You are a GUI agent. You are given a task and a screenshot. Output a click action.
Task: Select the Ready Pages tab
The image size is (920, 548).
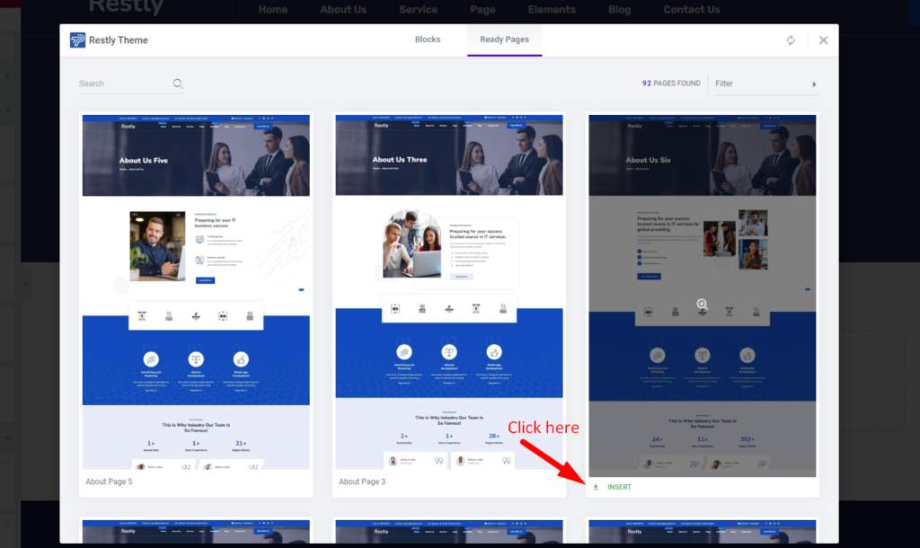[504, 40]
